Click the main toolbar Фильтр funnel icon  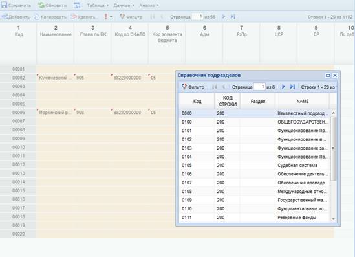click(122, 17)
